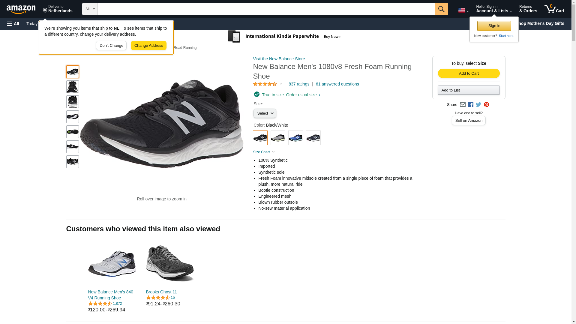Expand the Size Chart
Viewport: 576px width, 324px height.
tap(264, 152)
